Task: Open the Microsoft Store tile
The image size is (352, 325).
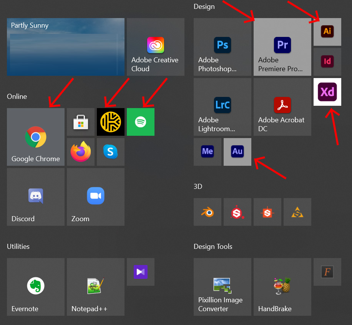Action: point(81,122)
